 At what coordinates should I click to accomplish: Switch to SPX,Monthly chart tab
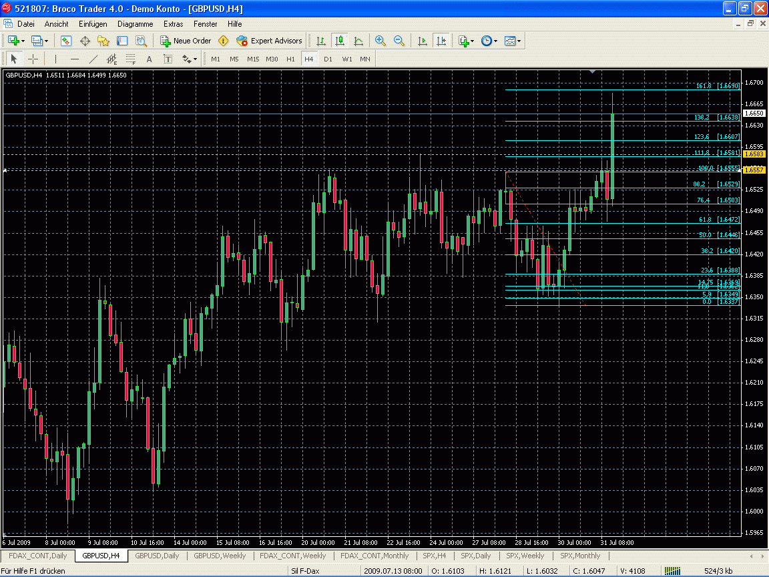tap(580, 556)
